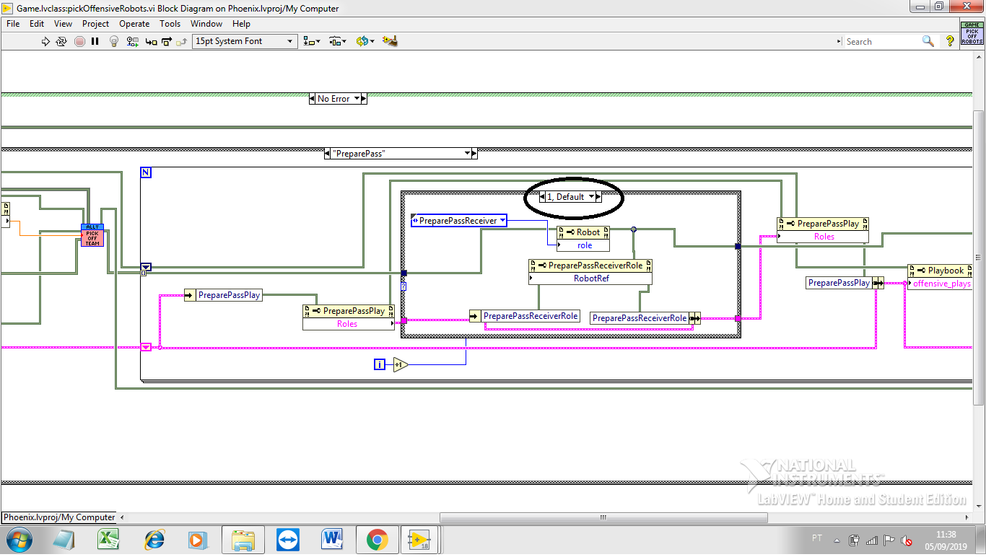Image resolution: width=986 pixels, height=557 pixels.
Task: Open the Windows Start menu
Action: 19,540
